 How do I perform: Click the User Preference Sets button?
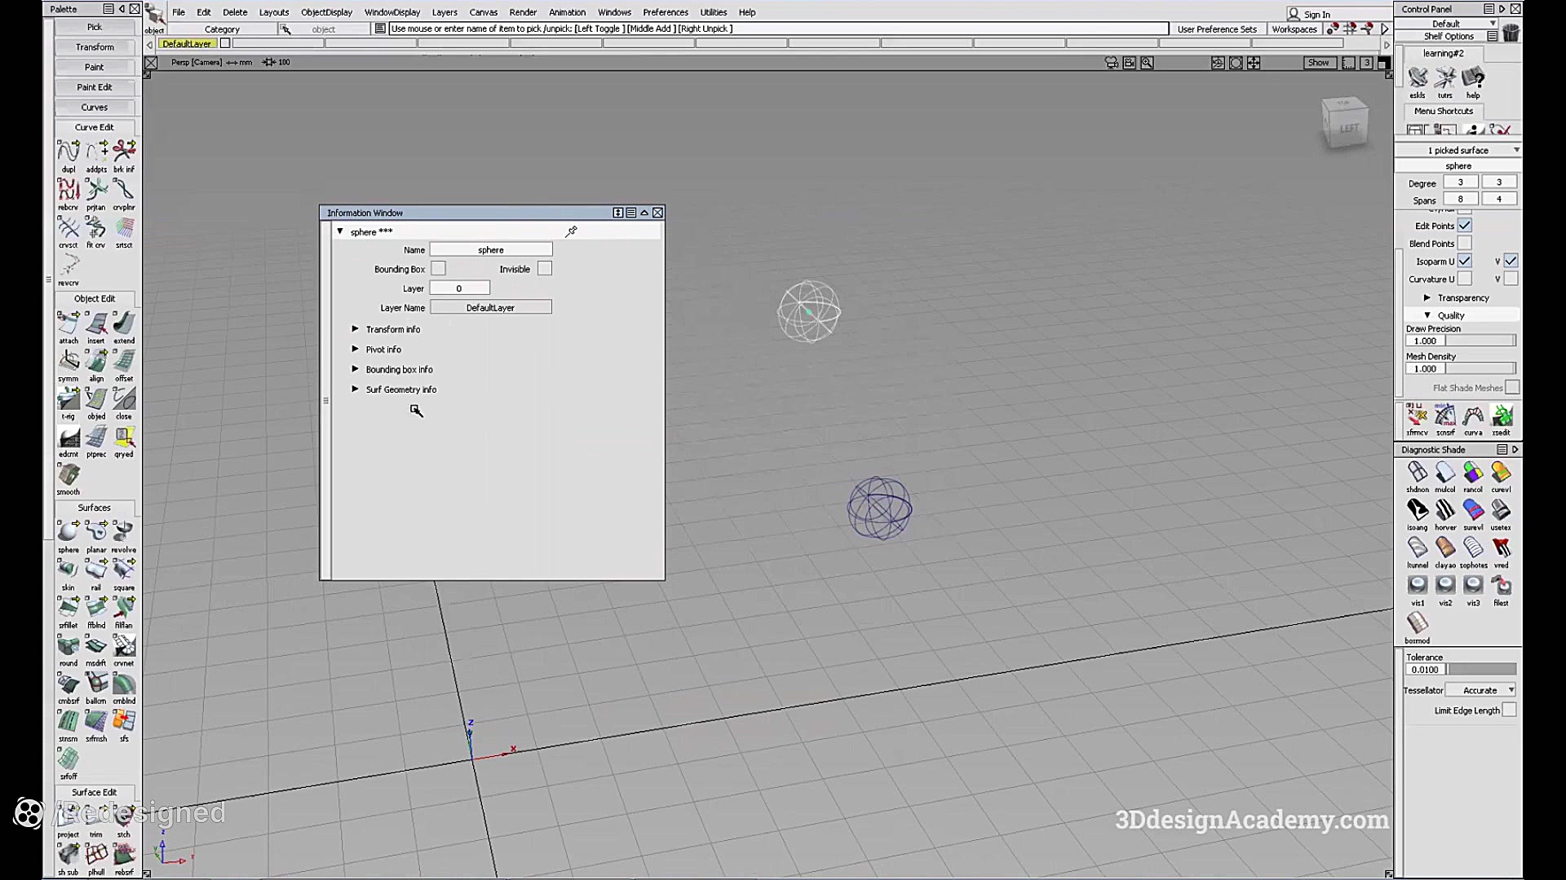(x=1217, y=29)
